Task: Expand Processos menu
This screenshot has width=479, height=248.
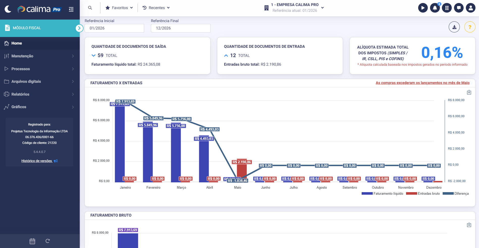Action: [40, 69]
